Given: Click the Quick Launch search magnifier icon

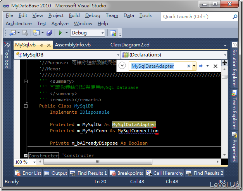Looking at the screenshot, I should [235, 17].
